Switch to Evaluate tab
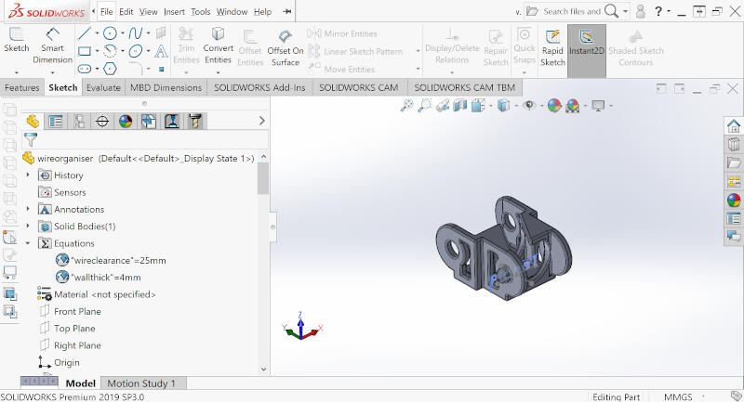Viewport: 744px width, 402px height. [103, 87]
